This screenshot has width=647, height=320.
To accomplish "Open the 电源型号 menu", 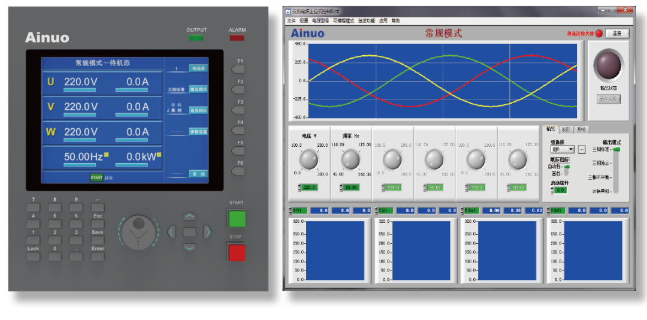I will 320,20.
